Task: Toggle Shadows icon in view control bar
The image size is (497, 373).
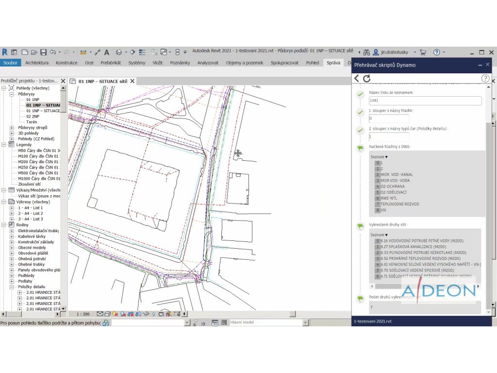Action: coord(123,314)
